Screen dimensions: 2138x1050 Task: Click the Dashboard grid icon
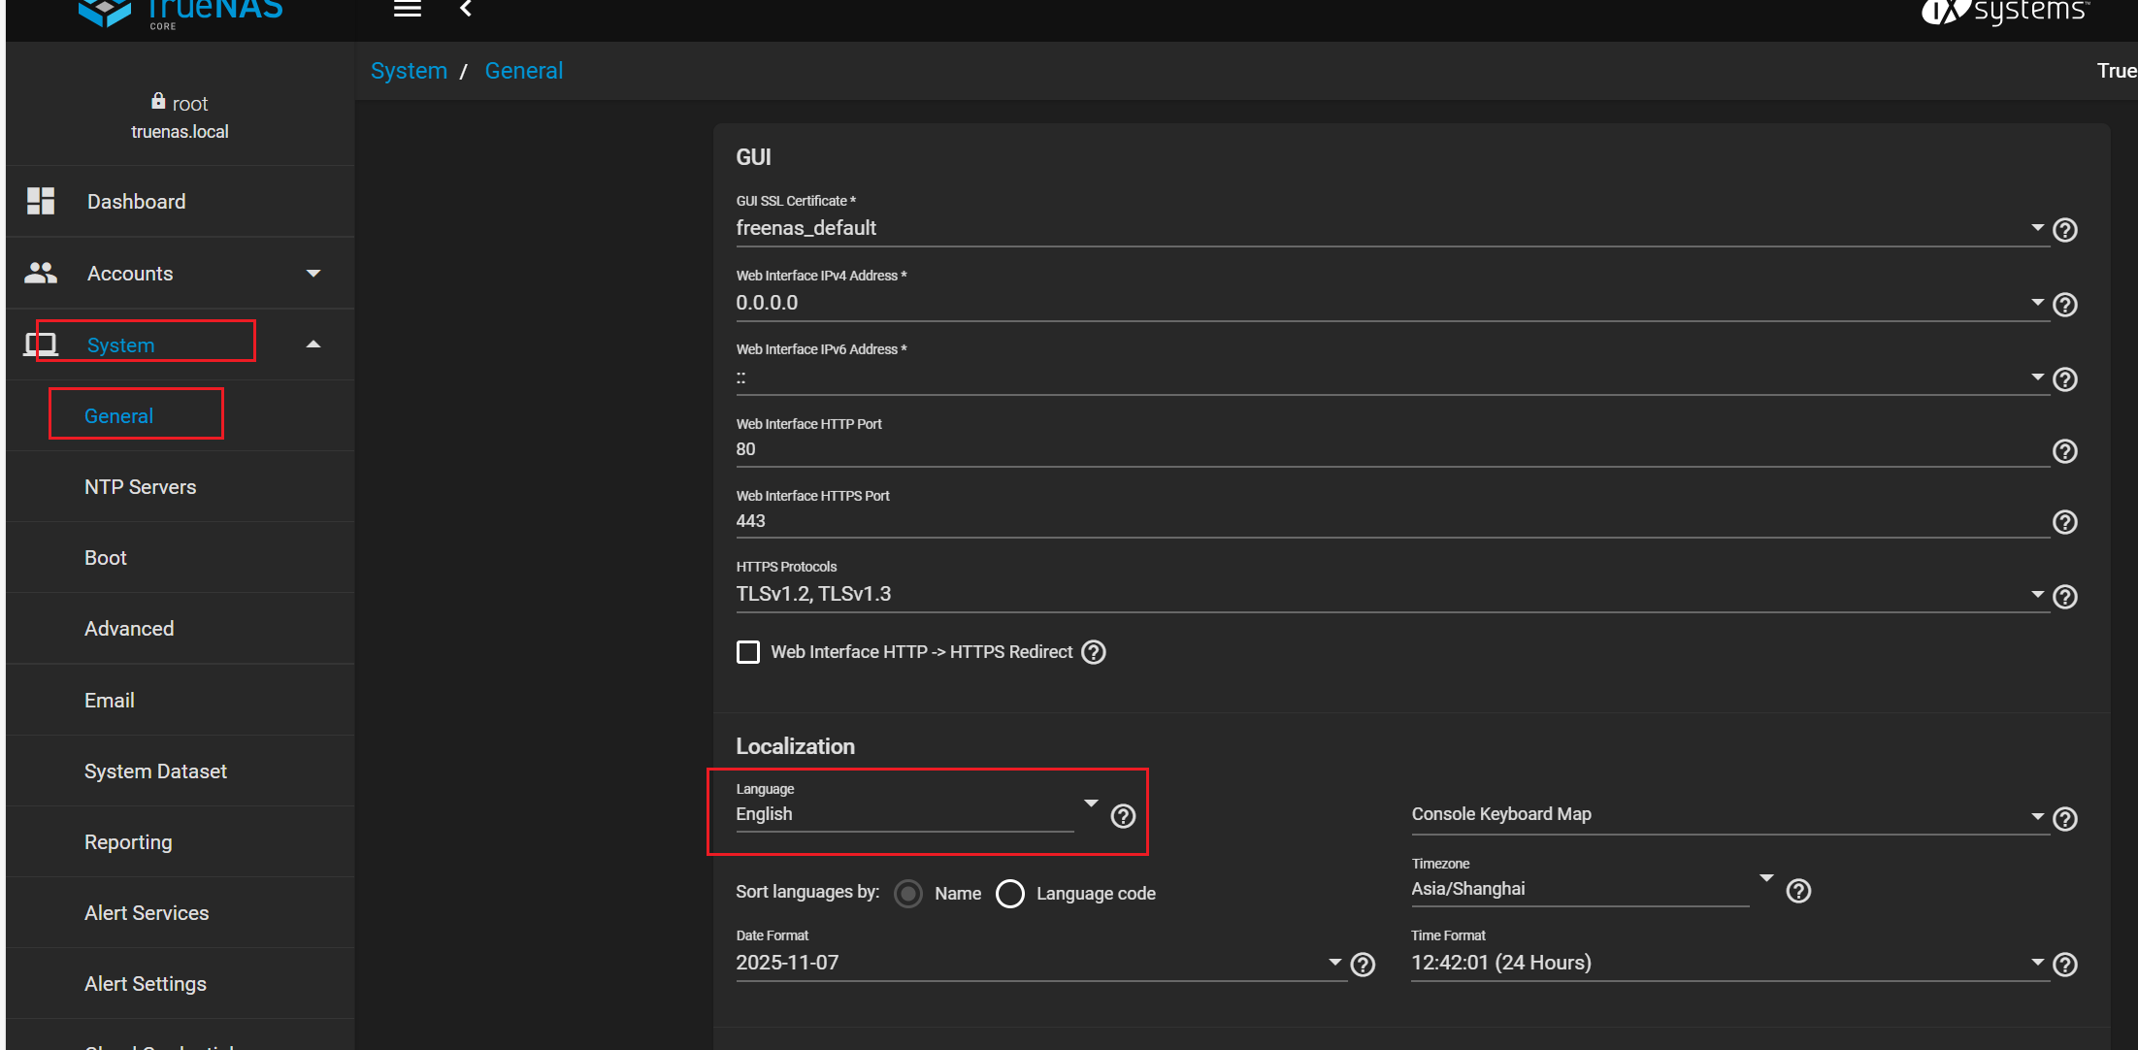pos(41,201)
